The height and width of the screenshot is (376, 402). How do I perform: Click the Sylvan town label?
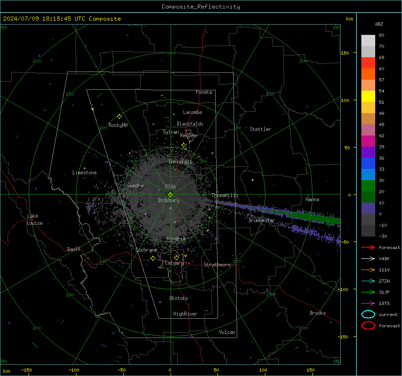[171, 132]
